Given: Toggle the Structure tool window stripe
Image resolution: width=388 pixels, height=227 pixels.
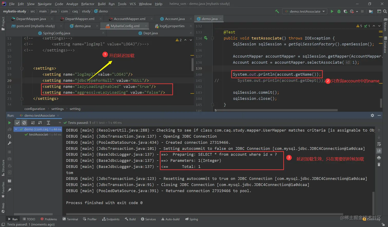Looking at the screenshot, I should coord(3,168).
